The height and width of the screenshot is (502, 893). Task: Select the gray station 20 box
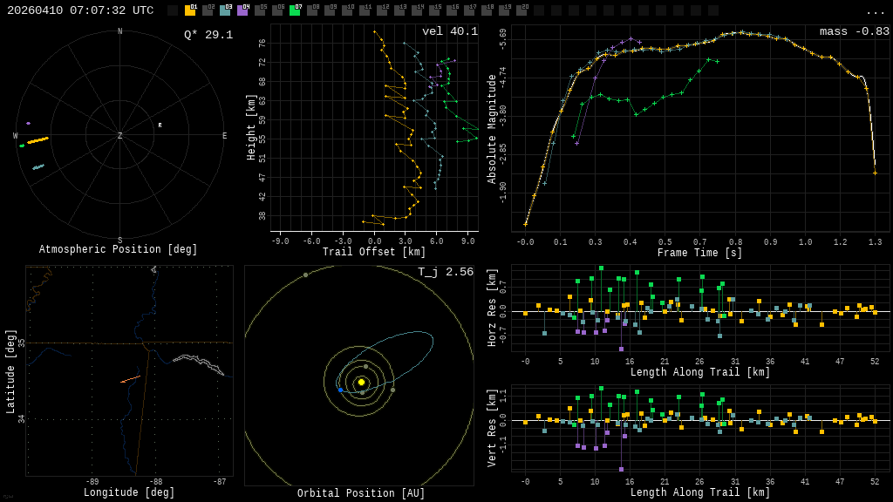click(x=521, y=10)
